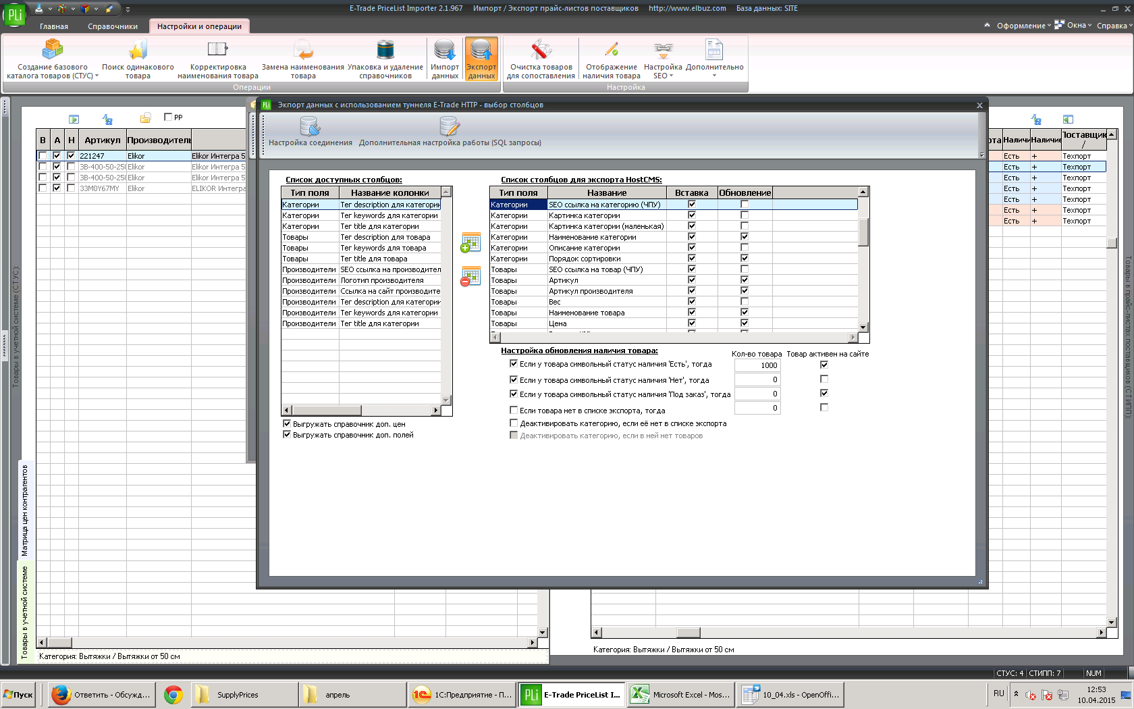Open the Справка dropdown menu
Screen dimensions: 1134x709
pyautogui.click(x=1114, y=26)
